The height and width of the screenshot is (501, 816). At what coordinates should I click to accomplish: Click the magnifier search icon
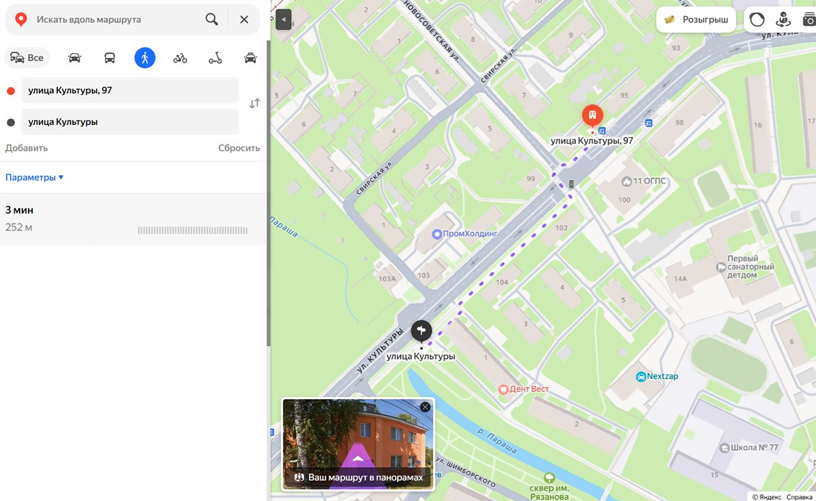(211, 20)
